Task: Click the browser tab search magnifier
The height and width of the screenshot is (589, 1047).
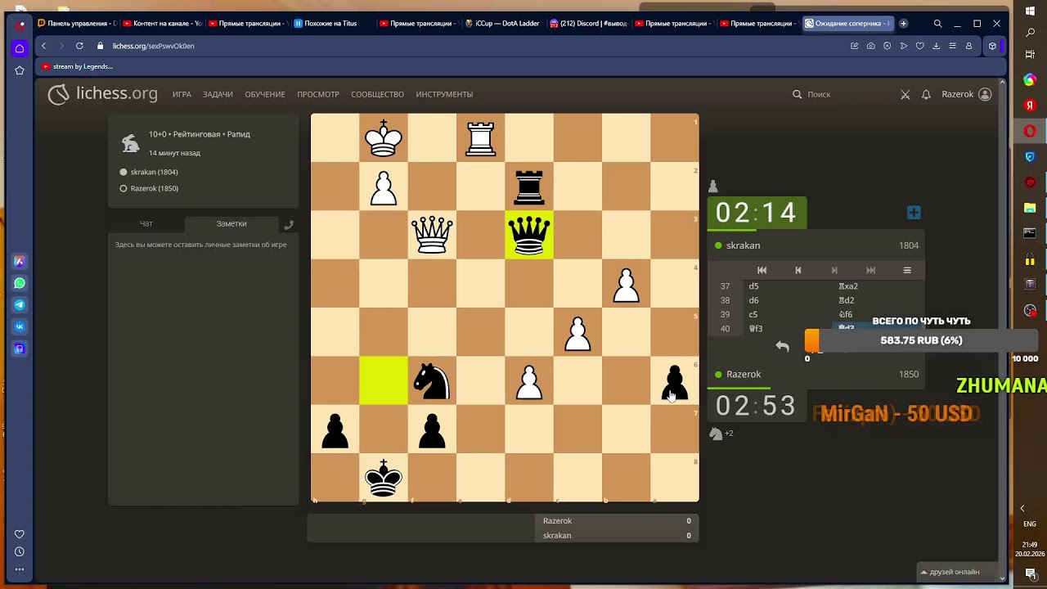Action: [937, 23]
